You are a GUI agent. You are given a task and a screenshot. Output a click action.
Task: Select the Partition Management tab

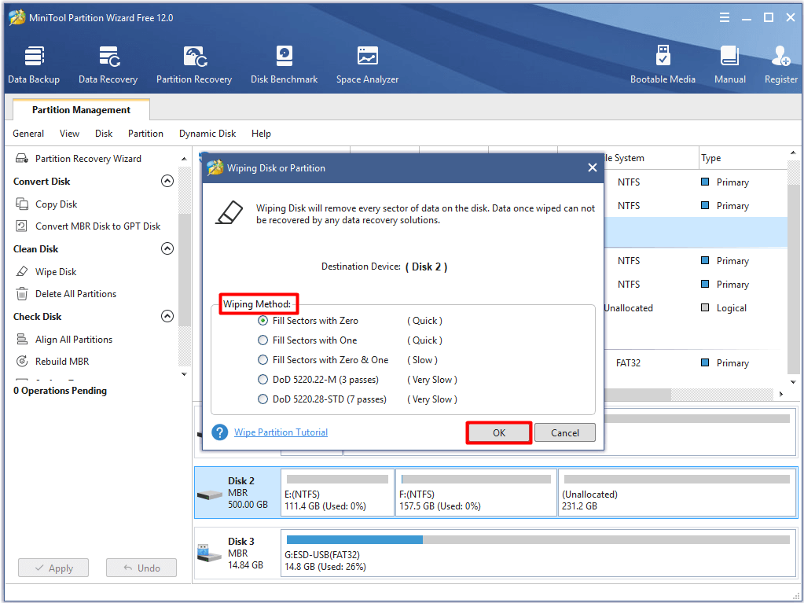pos(81,110)
